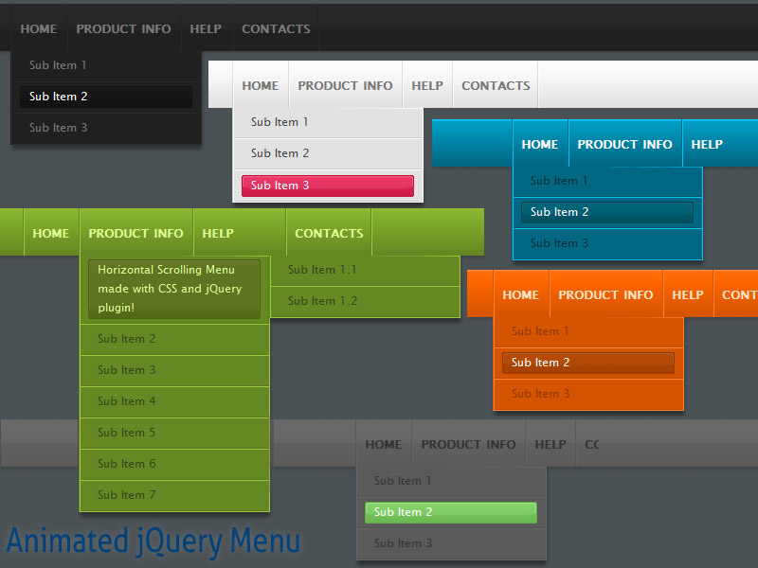Select highlighted Sub Item 2 in blue dropdown
758x568 pixels.
point(607,212)
